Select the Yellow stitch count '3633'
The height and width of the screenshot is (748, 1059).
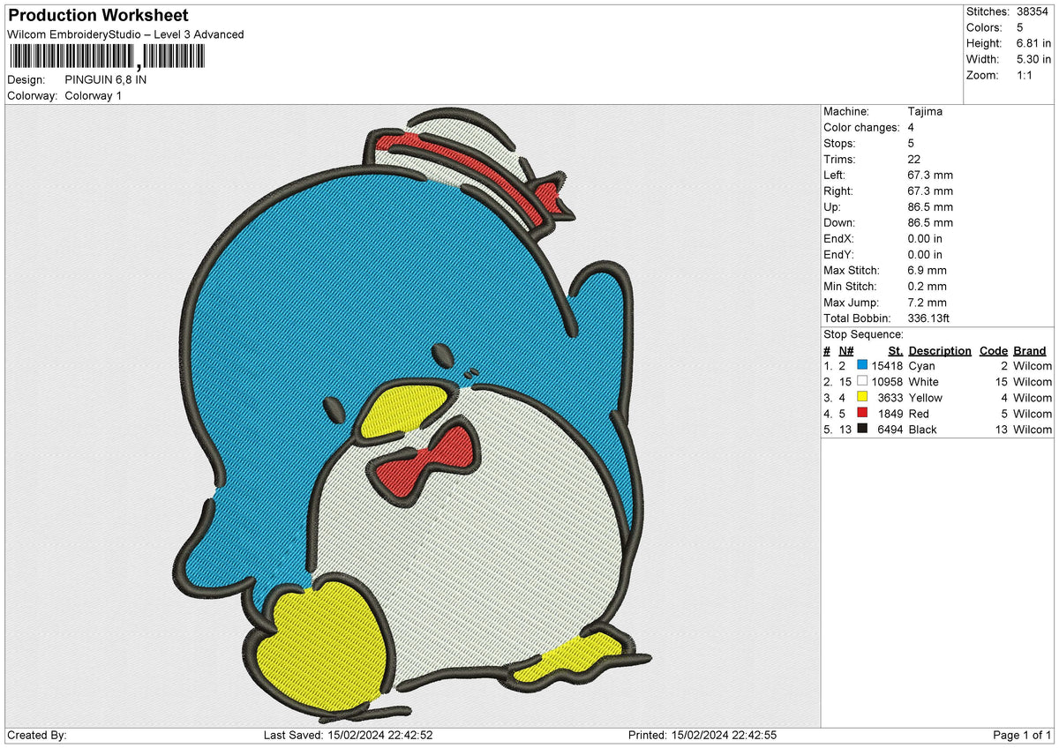coord(891,397)
